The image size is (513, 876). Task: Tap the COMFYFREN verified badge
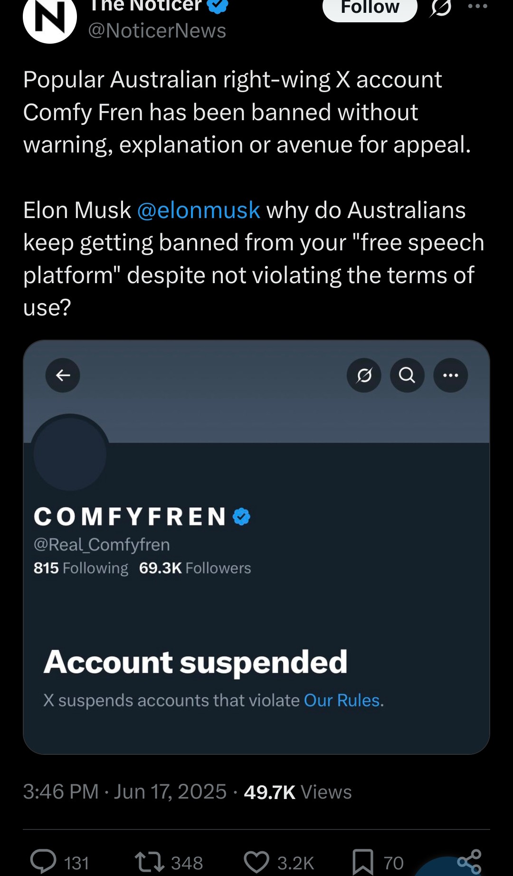(242, 516)
